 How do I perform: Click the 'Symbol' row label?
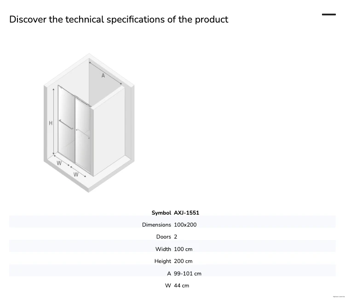click(x=161, y=213)
